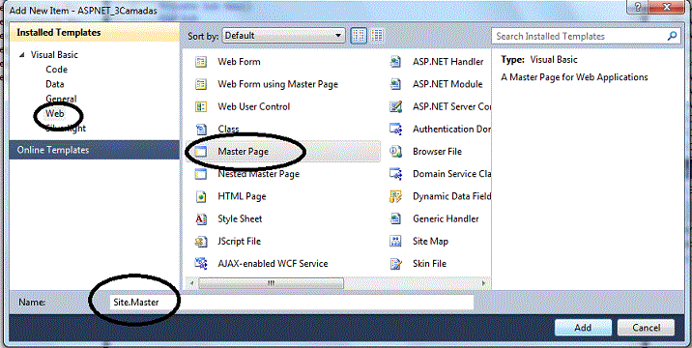Open the Online Templates section

click(x=94, y=150)
